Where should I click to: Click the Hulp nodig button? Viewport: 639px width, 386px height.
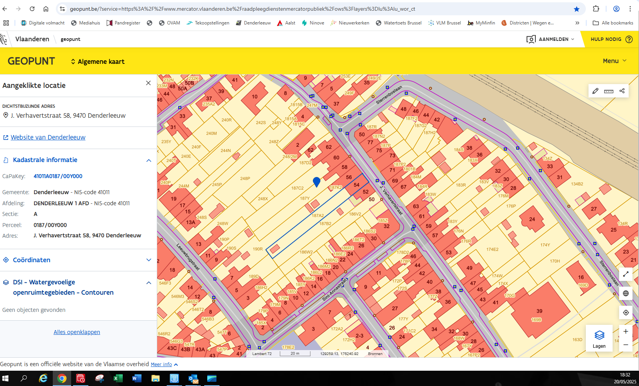[611, 39]
